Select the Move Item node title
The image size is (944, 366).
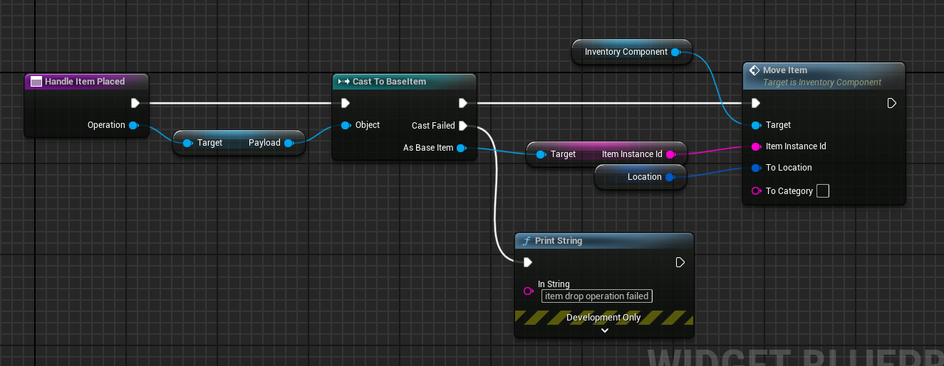coord(785,70)
